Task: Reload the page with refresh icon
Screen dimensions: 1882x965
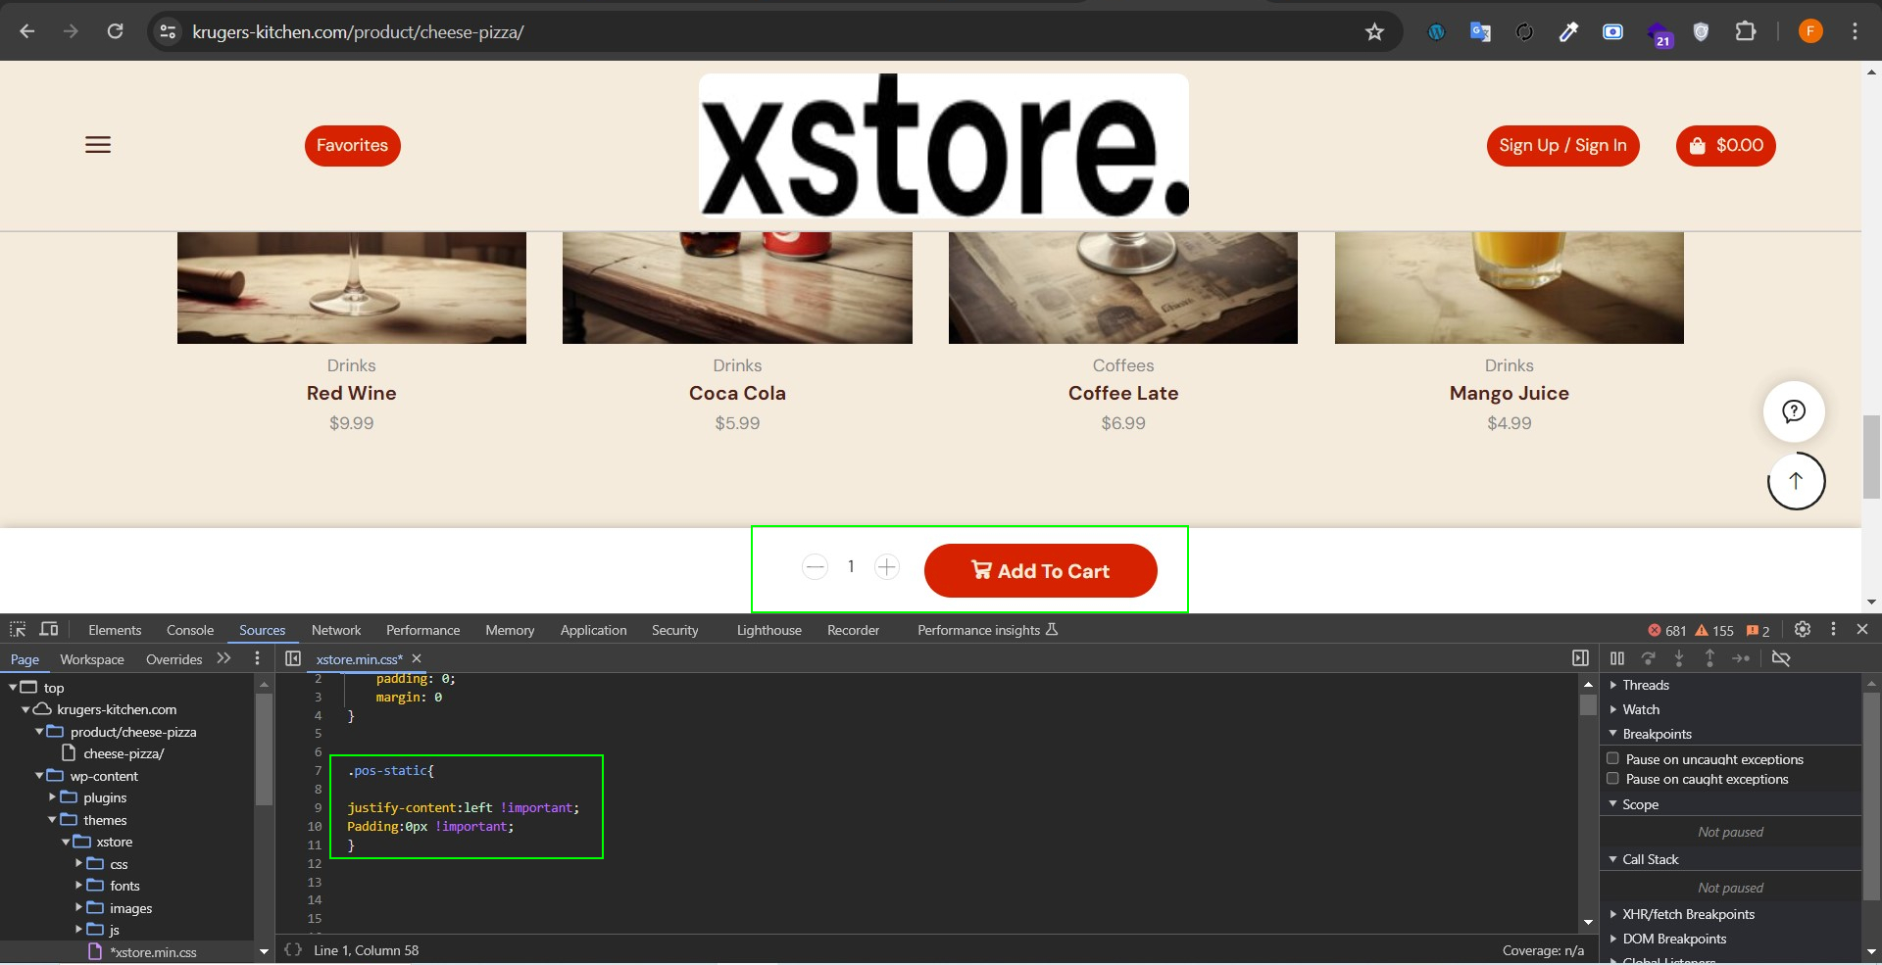Action: click(x=115, y=31)
